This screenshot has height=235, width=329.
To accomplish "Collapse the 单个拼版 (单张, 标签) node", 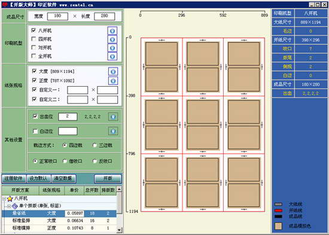I will [x=9, y=206].
